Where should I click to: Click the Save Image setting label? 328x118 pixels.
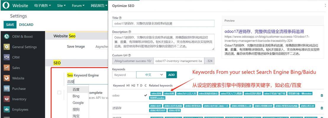coord(76,47)
